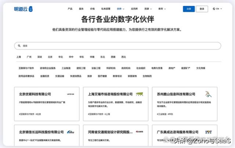The width and height of the screenshot is (235, 148).
Task: Select the 华南 region filter
Action: click(x=92, y=57)
